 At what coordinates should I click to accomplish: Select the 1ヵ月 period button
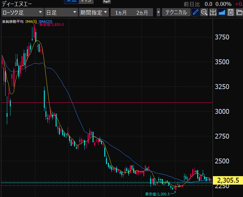[x=121, y=13]
